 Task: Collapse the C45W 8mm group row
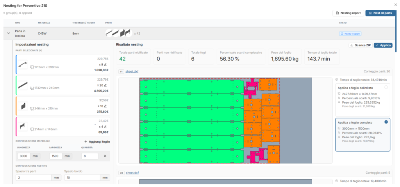(9, 34)
